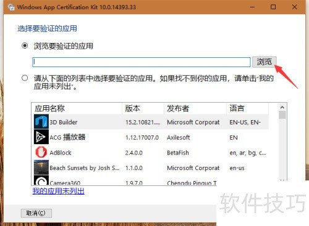309x226 pixels.
Task: Click the EN language cell for ACG
Action: pyautogui.click(x=234, y=137)
